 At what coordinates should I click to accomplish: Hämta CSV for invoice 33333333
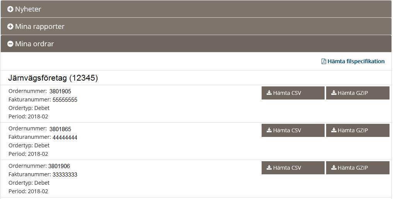point(293,168)
